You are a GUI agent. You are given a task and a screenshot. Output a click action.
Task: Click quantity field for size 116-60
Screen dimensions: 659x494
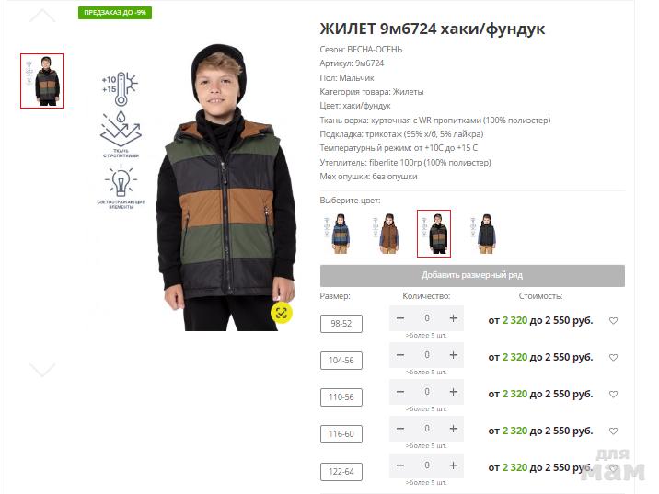point(426,429)
